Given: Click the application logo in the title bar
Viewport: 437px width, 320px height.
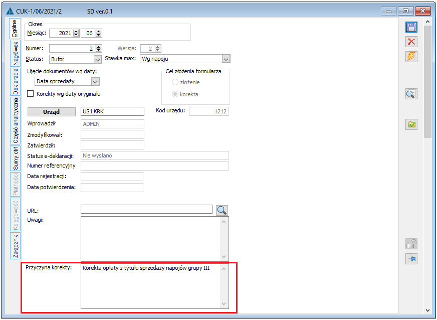Looking at the screenshot, I should pyautogui.click(x=10, y=11).
